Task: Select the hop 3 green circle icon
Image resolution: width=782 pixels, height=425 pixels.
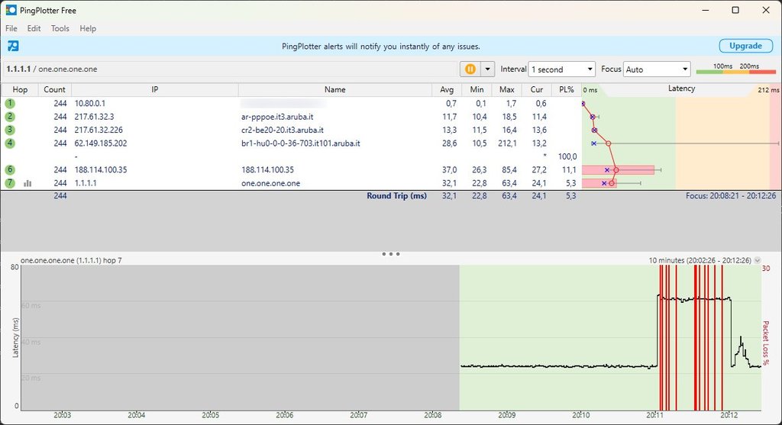Action: (x=10, y=130)
